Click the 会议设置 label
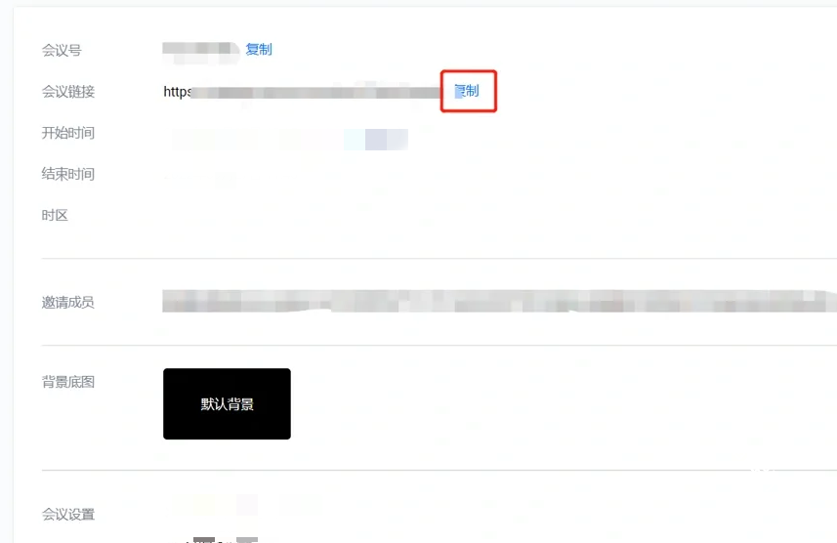 coord(67,515)
